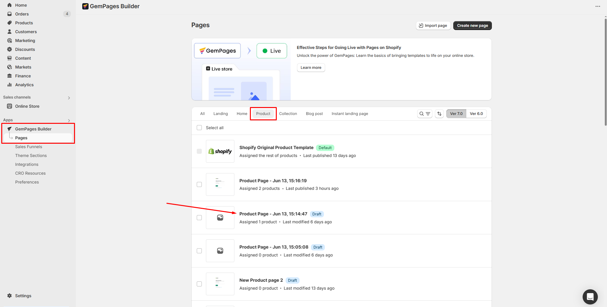607x307 pixels.
Task: Click the Create new page button
Action: tap(472, 26)
